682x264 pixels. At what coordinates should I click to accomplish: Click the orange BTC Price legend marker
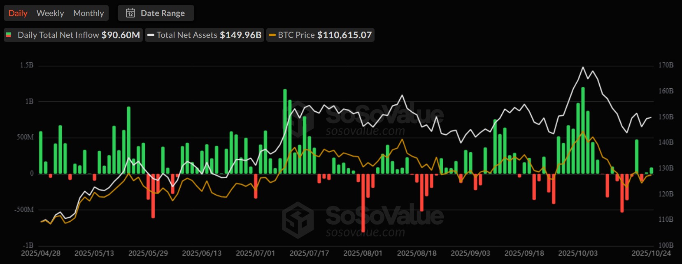(272, 35)
